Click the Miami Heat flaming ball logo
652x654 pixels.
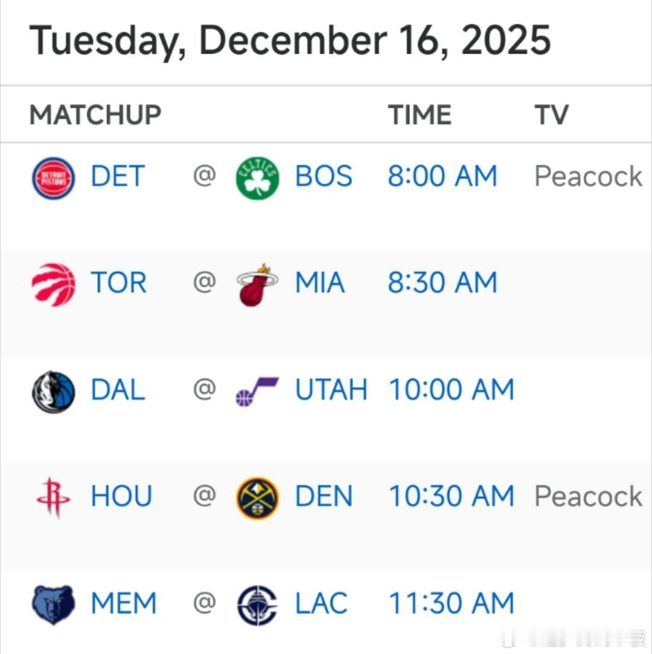click(x=258, y=285)
